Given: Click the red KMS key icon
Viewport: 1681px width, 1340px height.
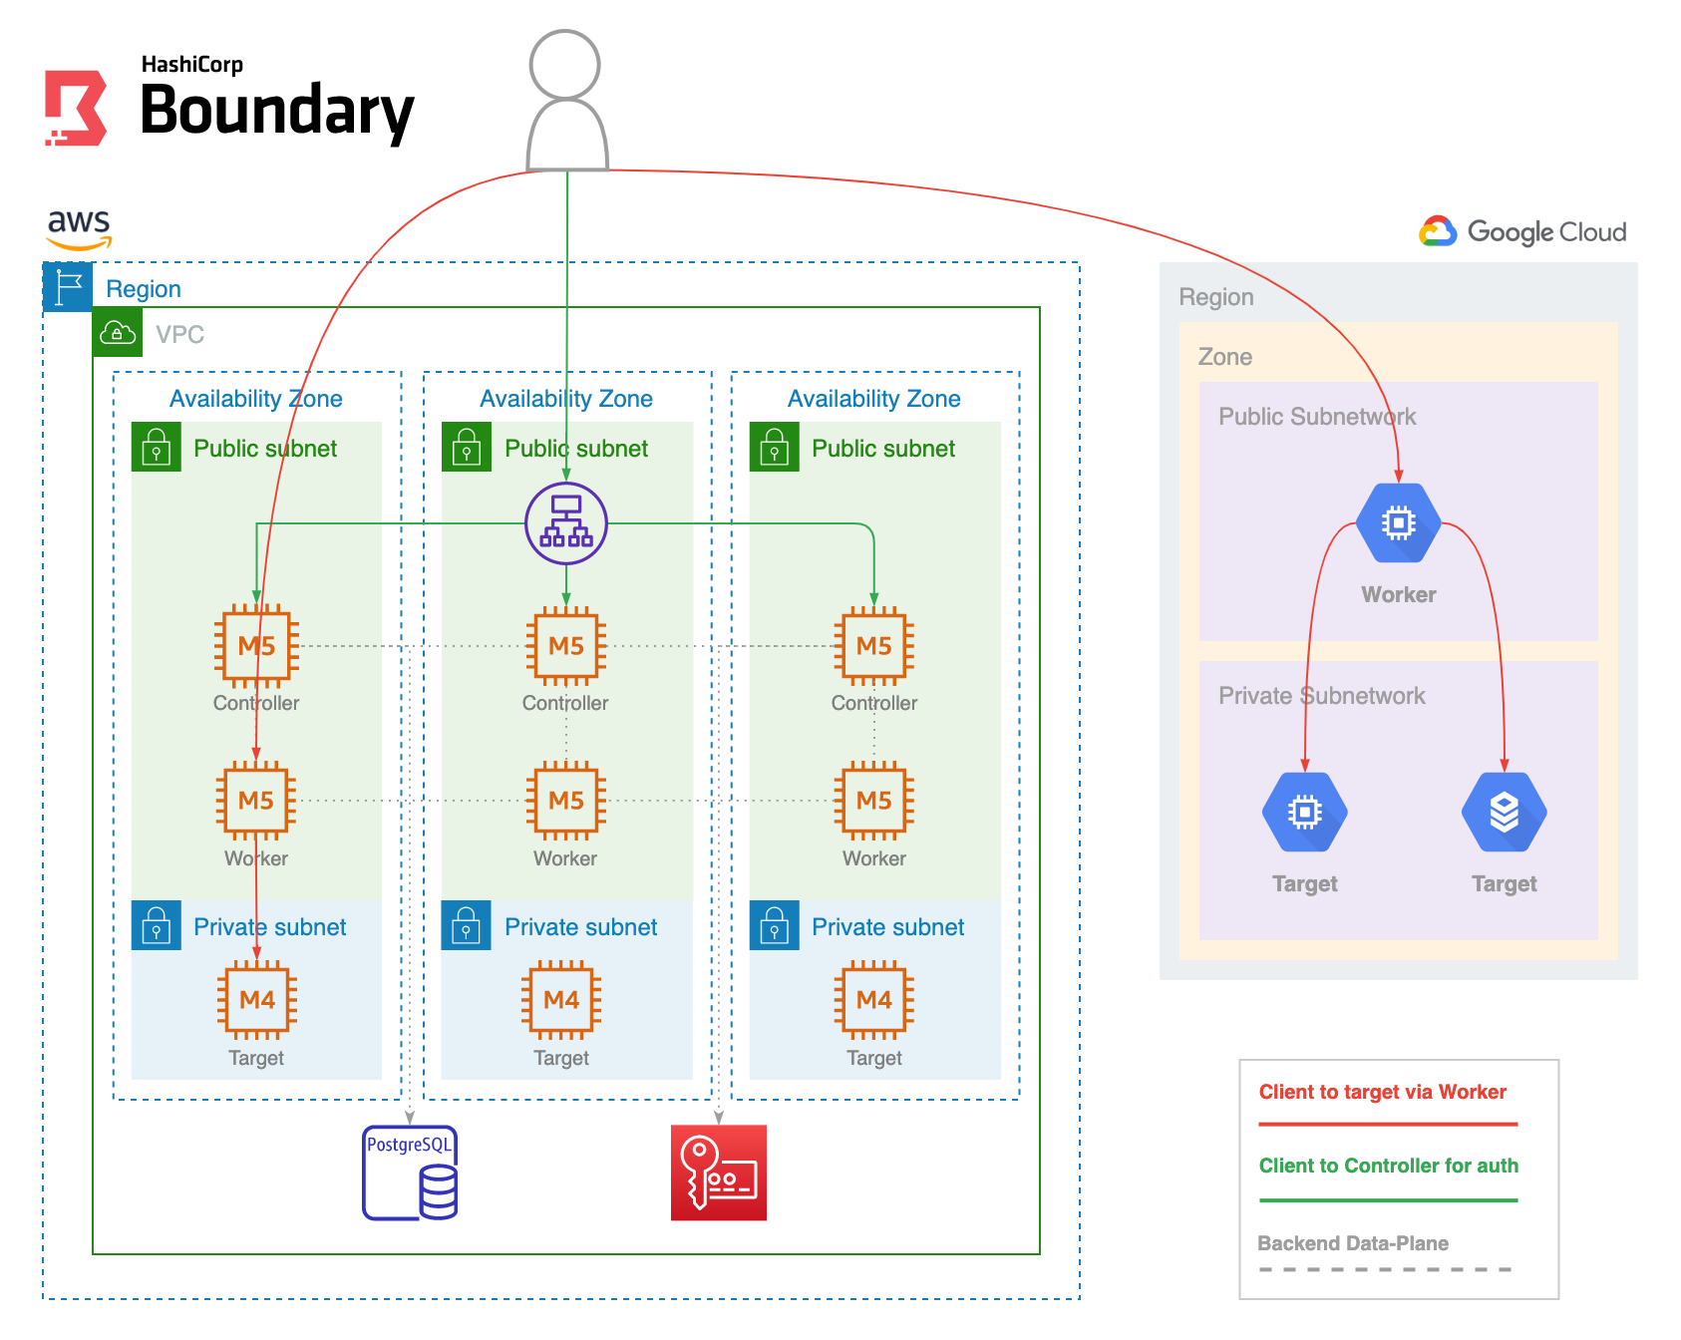Looking at the screenshot, I should point(719,1172).
